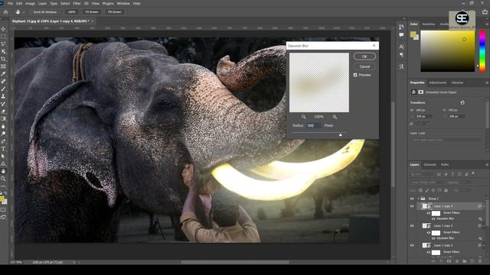Open the Window menu
490x275 pixels.
[123, 3]
